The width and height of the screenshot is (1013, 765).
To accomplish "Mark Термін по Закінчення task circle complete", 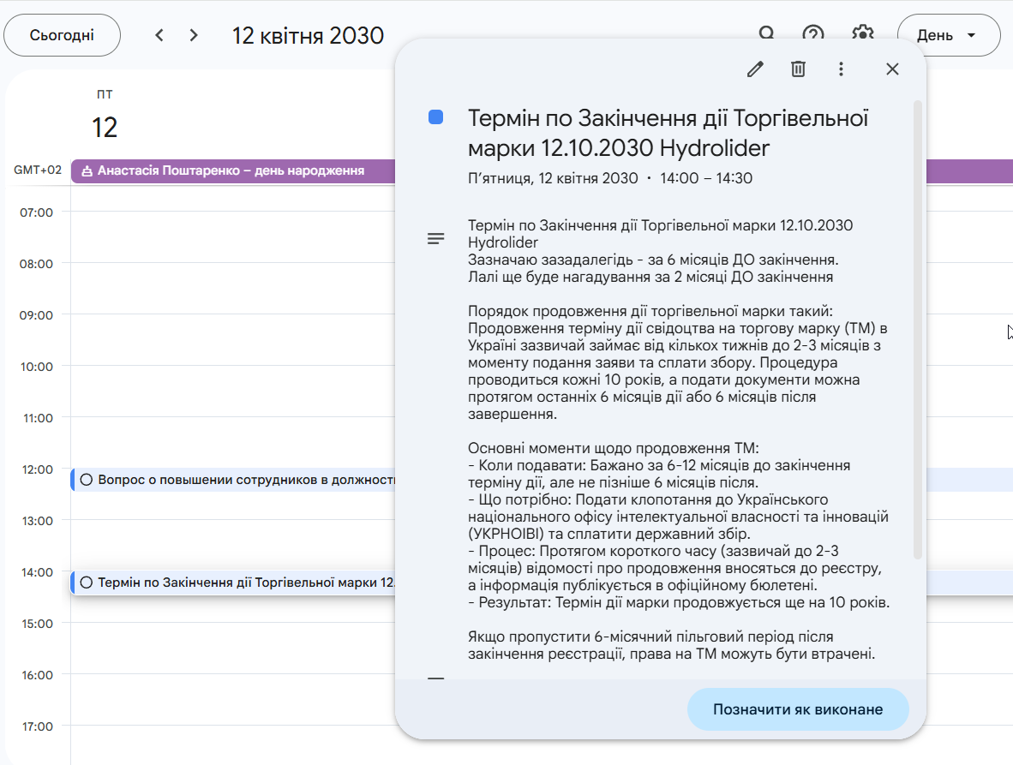I will coord(87,583).
